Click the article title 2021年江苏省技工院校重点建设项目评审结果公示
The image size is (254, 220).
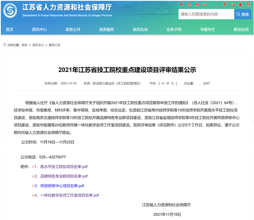click(x=127, y=70)
